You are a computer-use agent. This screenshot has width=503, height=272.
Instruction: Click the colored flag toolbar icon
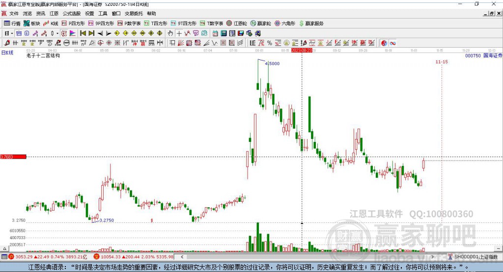[73, 33]
